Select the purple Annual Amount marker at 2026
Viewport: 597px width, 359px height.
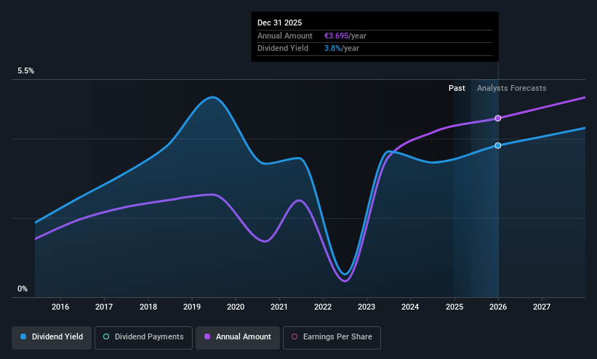click(x=498, y=118)
